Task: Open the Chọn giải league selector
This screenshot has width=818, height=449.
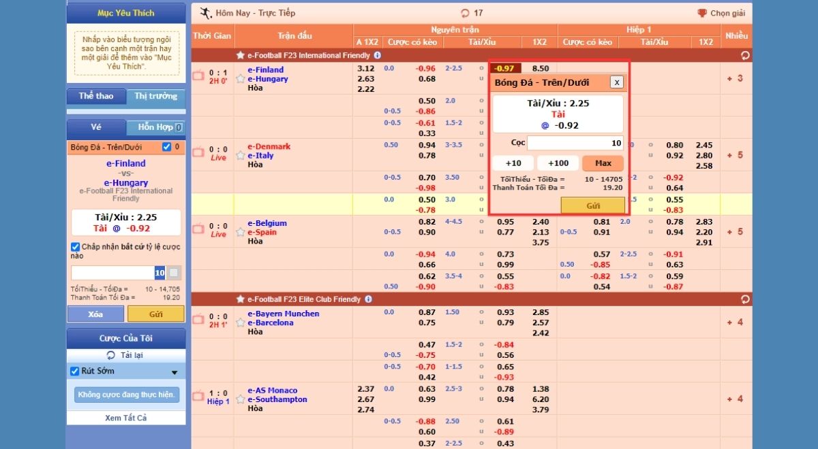Action: 721,13
